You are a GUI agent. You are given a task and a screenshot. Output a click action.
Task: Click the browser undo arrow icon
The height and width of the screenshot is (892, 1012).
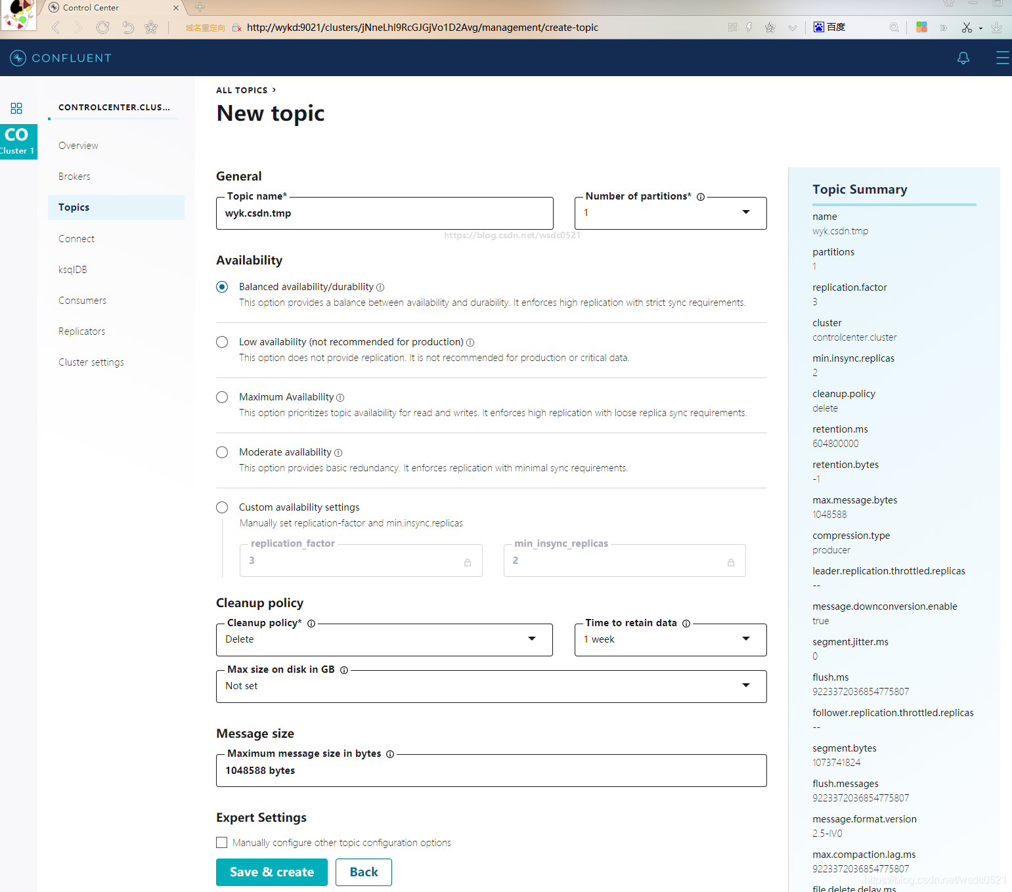point(127,28)
